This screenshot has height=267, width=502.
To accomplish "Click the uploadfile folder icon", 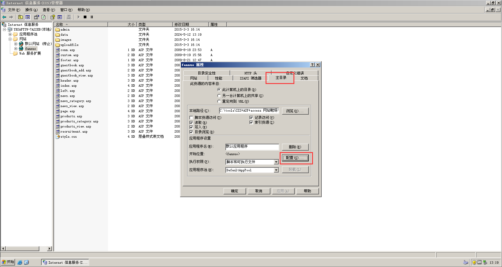I will pyautogui.click(x=58, y=45).
